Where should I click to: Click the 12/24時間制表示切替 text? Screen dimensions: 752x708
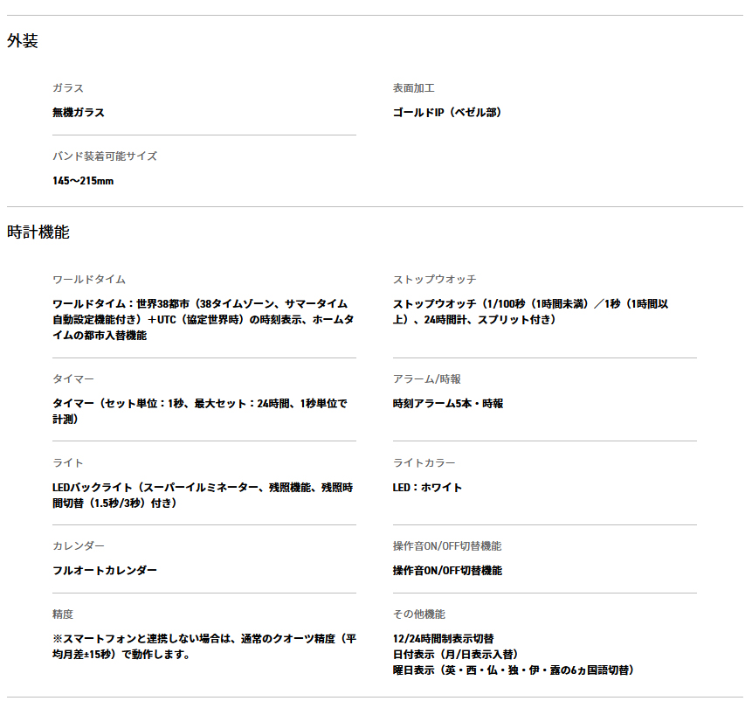coord(444,639)
